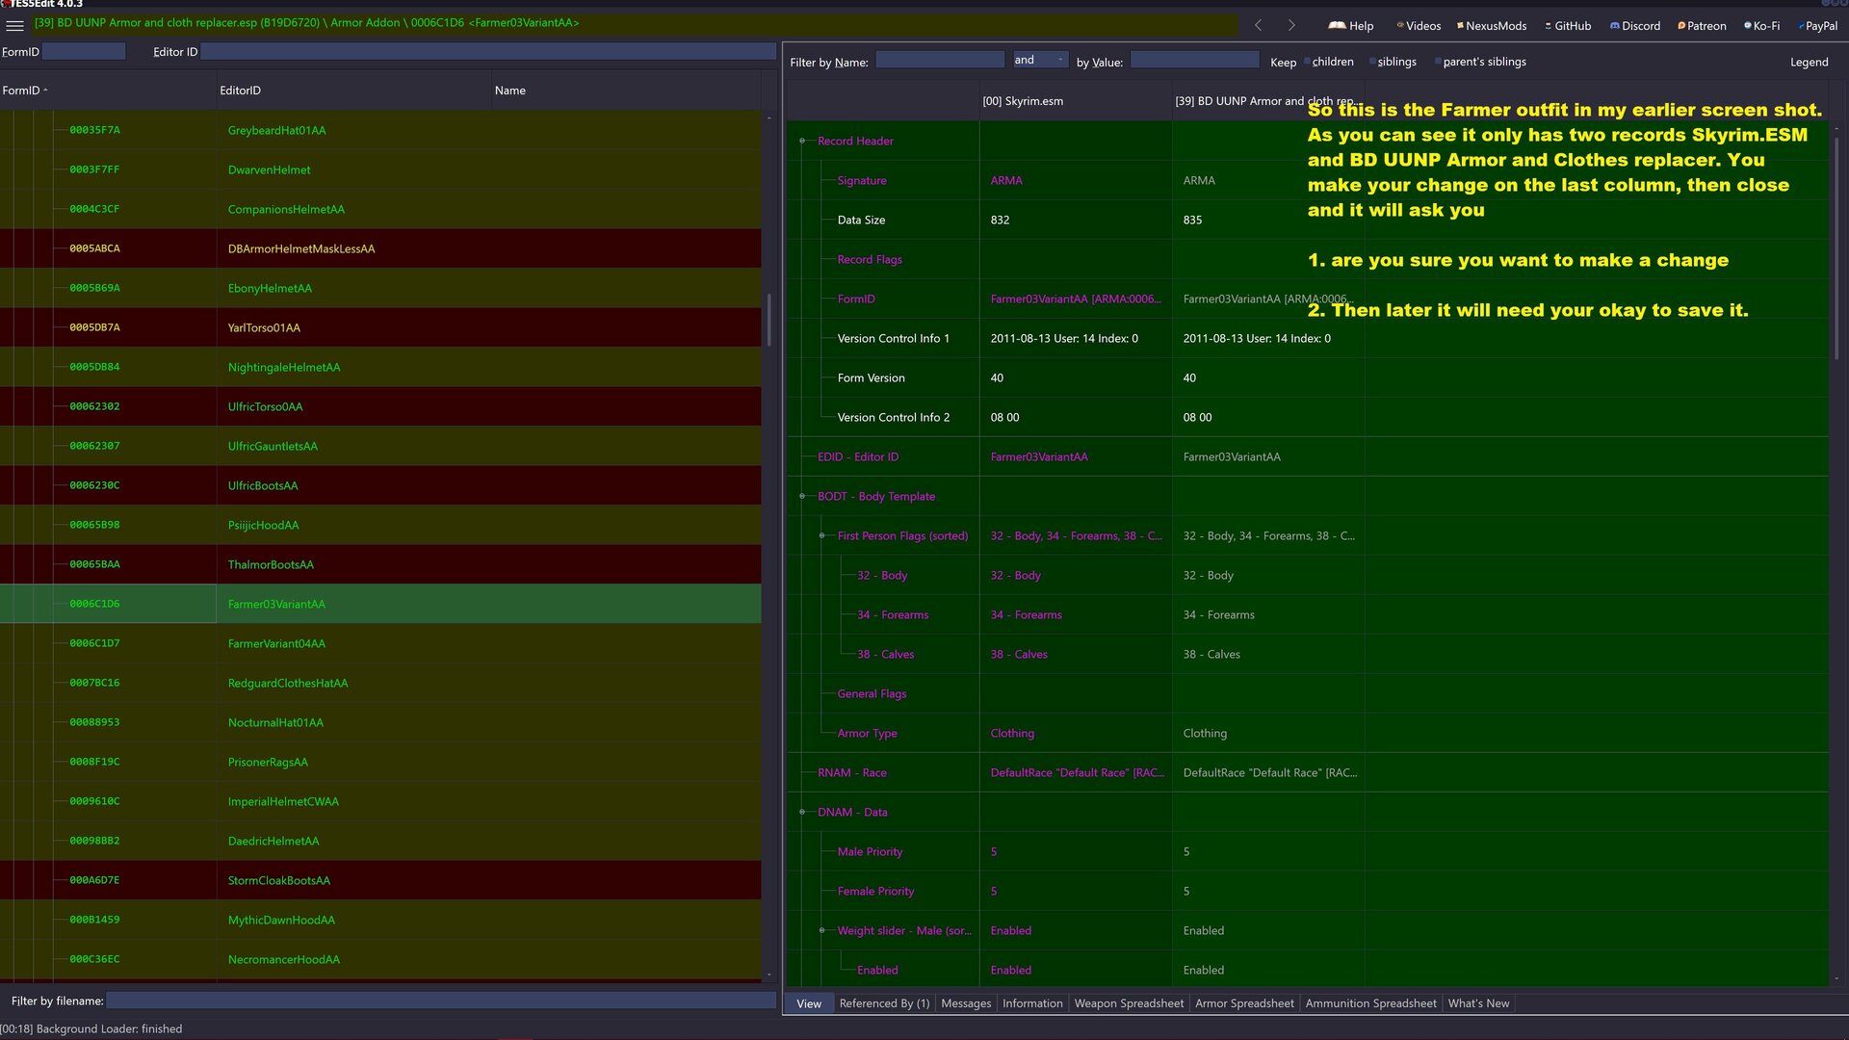1849x1040 pixels.
Task: Switch to the View tab
Action: pos(809,1003)
